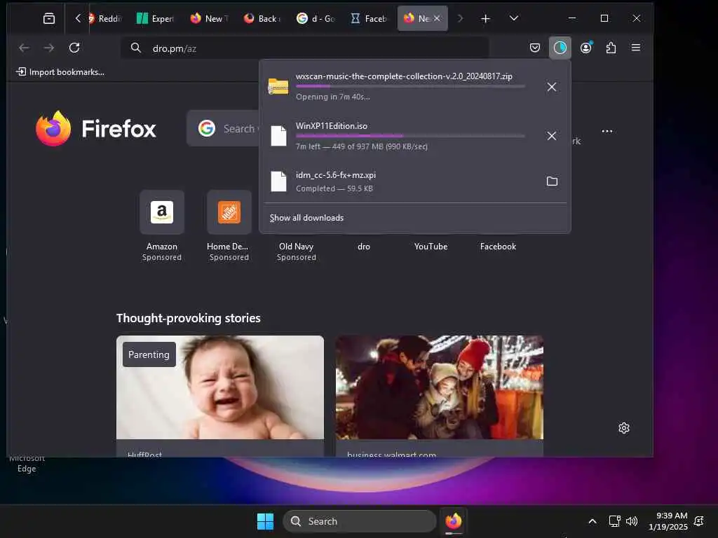Switch to the Facebook tab
Viewport: 718px width, 538px height.
[369, 18]
